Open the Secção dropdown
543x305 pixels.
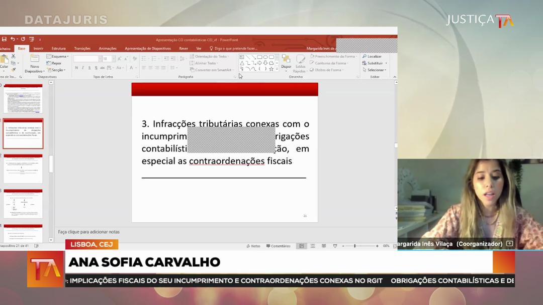[57, 70]
